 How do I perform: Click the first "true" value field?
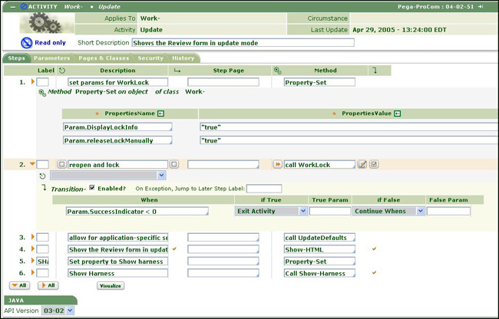(x=349, y=127)
